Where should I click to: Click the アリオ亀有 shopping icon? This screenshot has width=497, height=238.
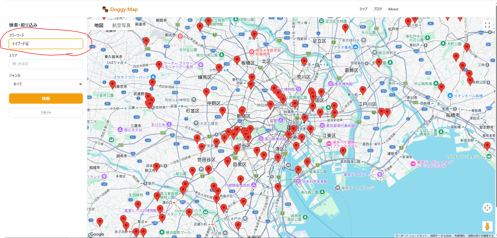tap(355, 47)
